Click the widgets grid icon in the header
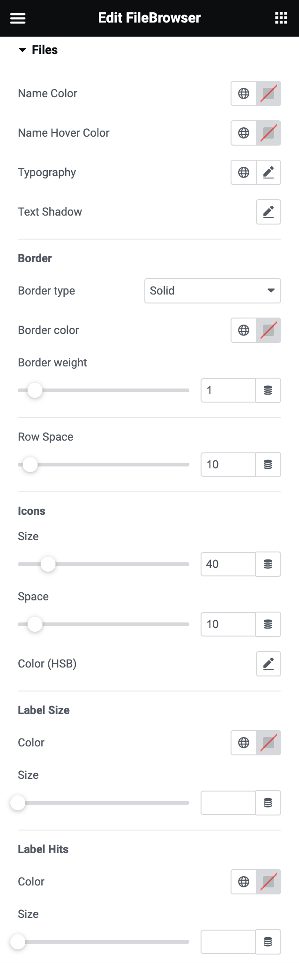The height and width of the screenshot is (963, 299). (x=281, y=18)
